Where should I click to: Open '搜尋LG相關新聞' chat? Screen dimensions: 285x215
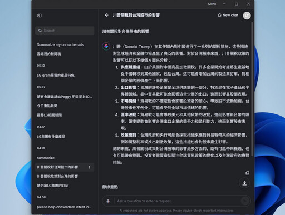[50, 115]
